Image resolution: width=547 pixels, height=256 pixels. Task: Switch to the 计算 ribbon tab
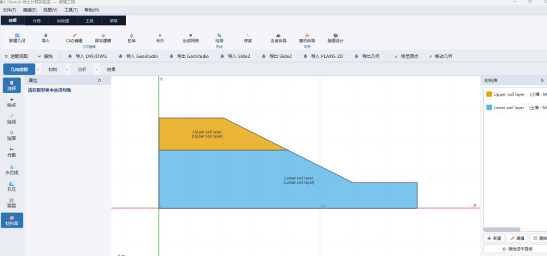[36, 21]
